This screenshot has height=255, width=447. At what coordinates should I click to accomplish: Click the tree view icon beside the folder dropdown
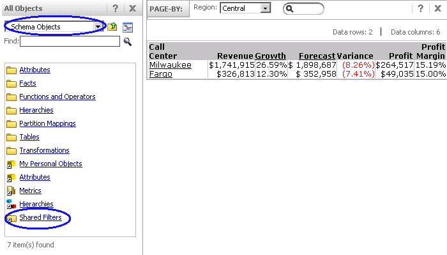coord(128,27)
